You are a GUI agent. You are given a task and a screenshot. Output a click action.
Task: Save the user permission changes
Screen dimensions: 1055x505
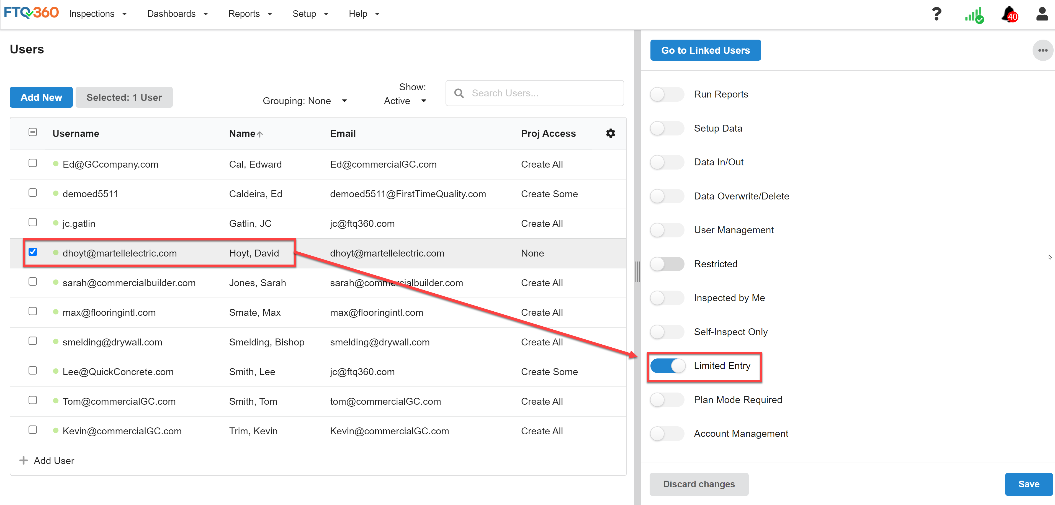(1028, 484)
